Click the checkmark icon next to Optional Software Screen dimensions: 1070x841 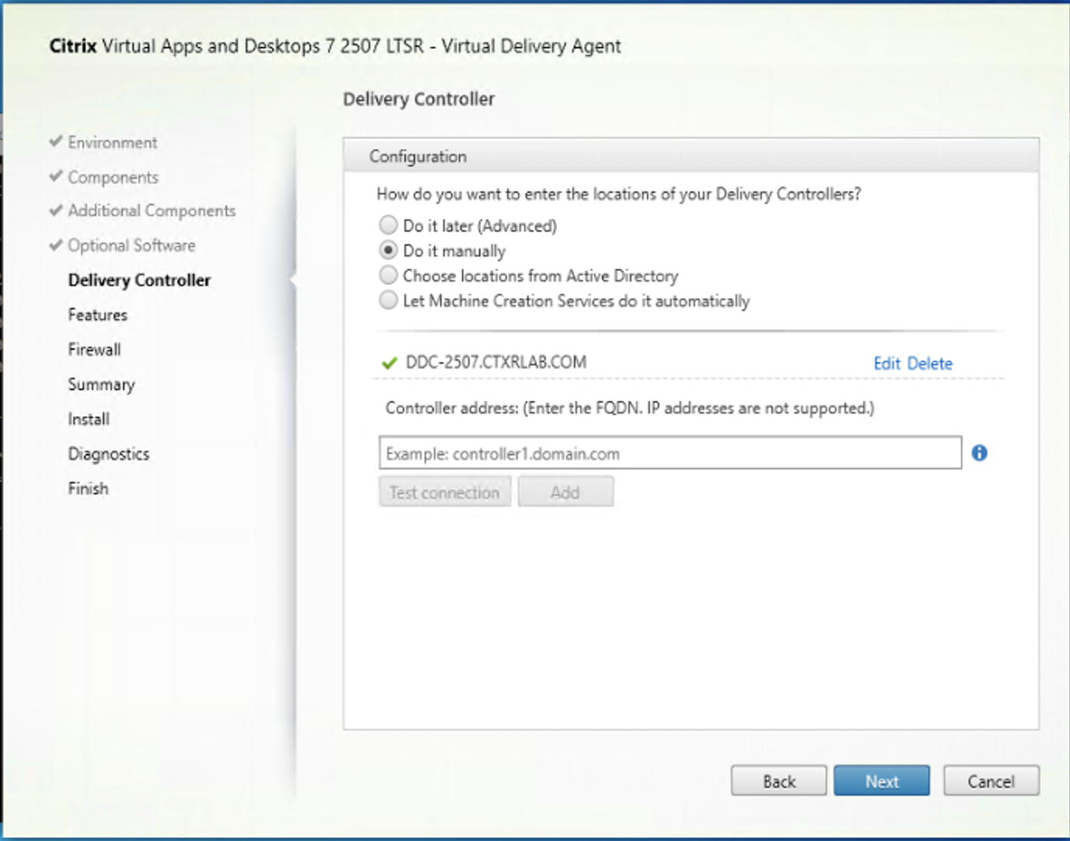[x=55, y=245]
